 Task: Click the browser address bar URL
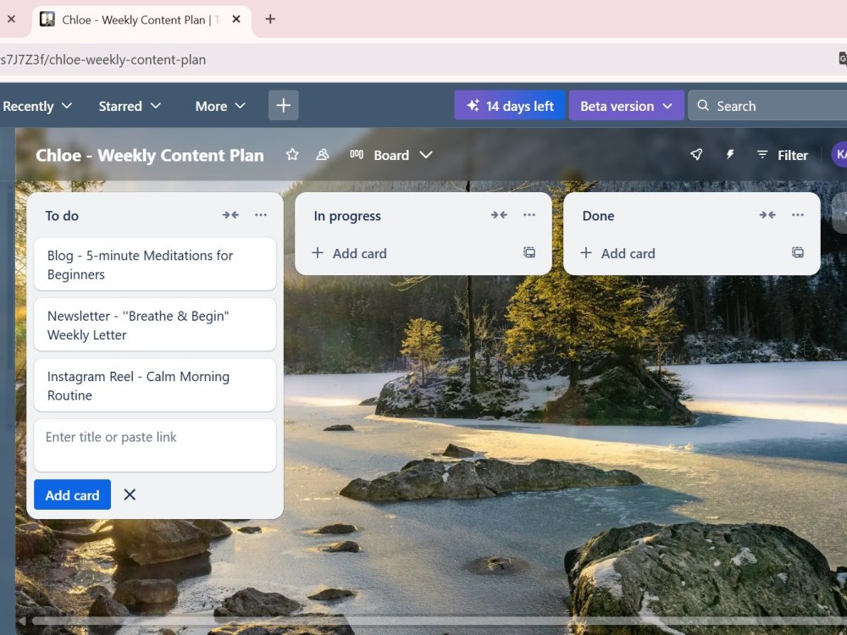(102, 59)
